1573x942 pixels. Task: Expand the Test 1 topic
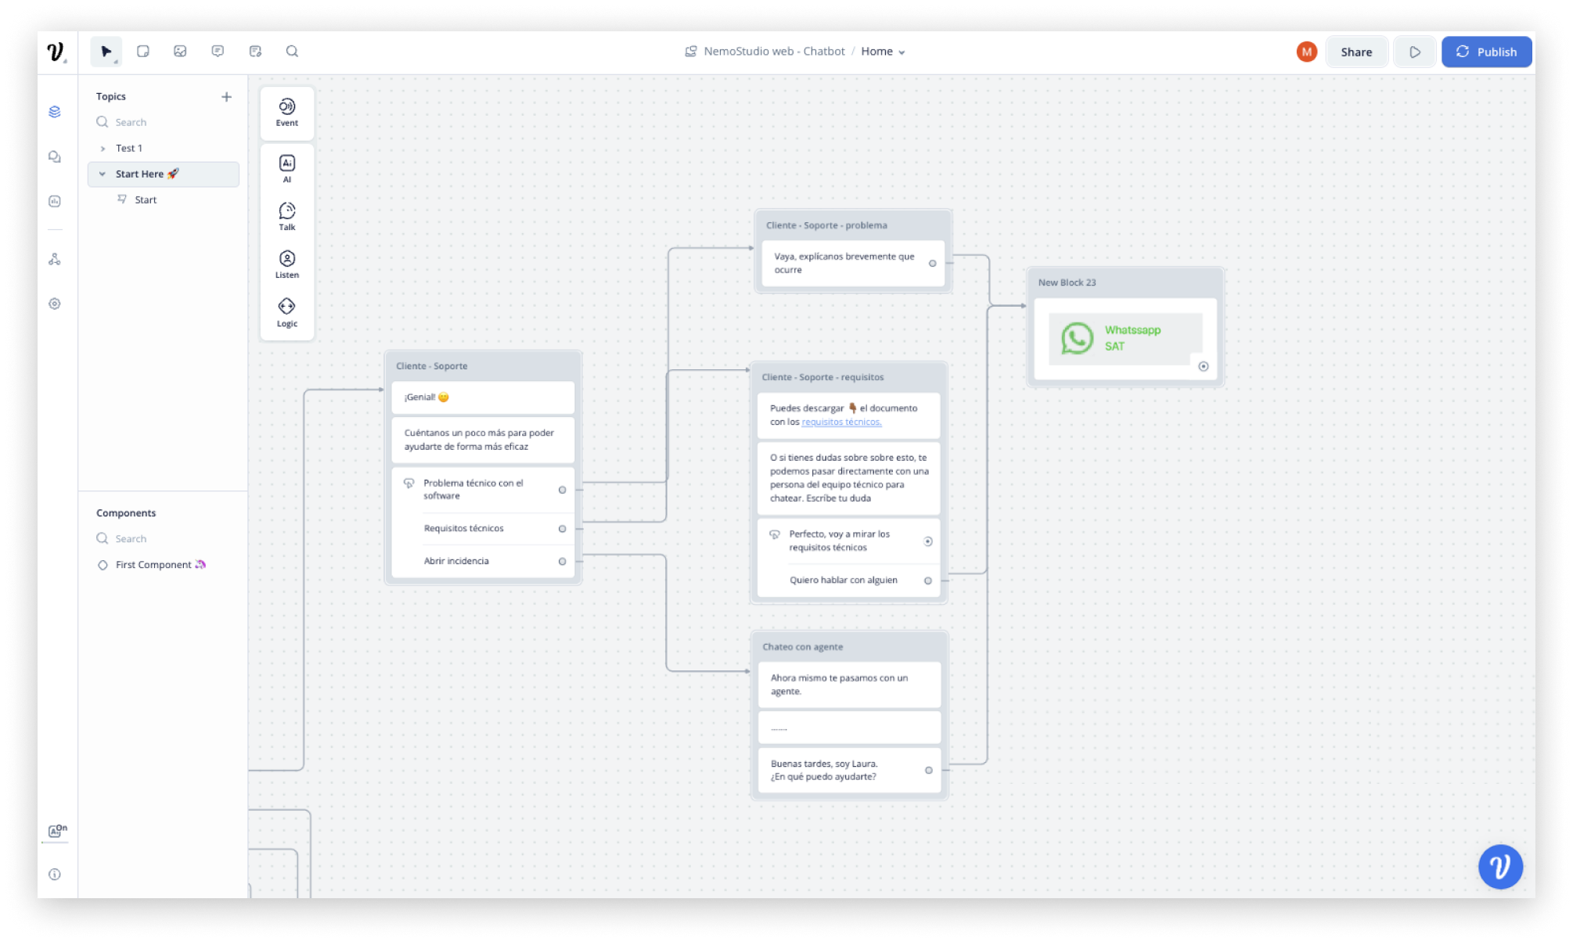tap(103, 149)
